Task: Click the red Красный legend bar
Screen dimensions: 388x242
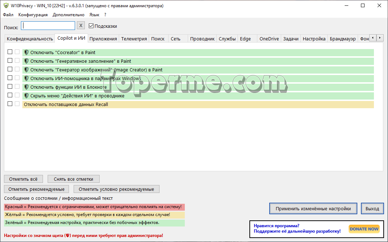Action: coord(94,207)
